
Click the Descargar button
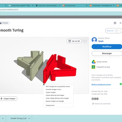107,53
